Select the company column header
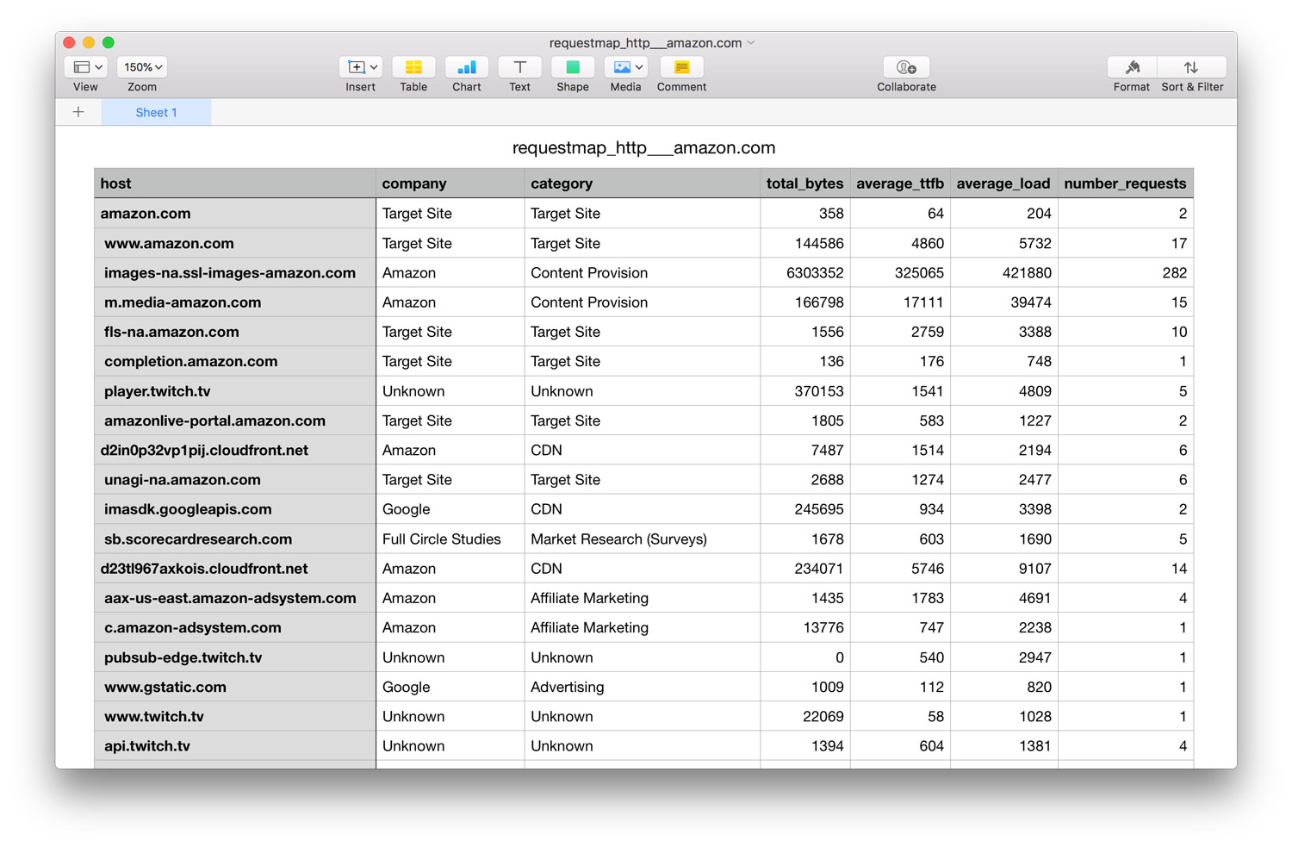Viewport: 1292px width, 847px height. coord(450,184)
